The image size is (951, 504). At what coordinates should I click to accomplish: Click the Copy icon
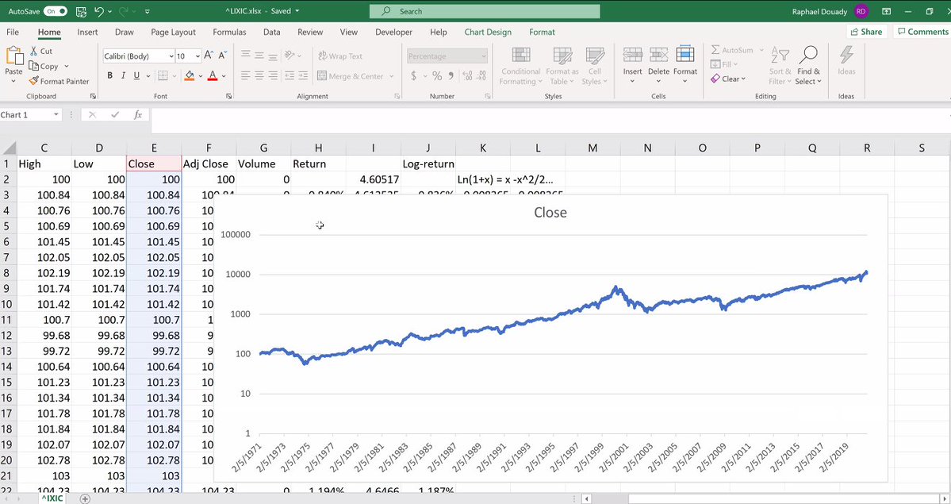coord(34,66)
